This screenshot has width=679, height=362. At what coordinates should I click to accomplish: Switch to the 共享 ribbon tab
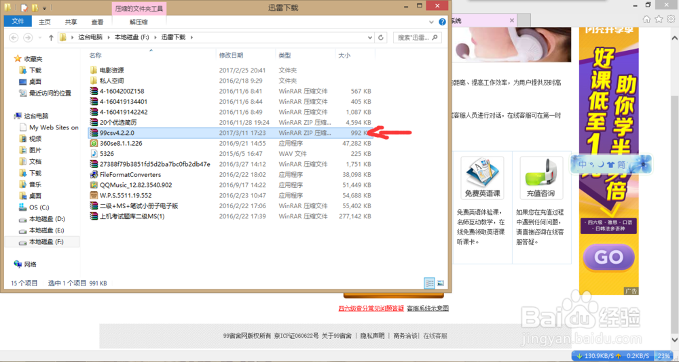tap(71, 22)
